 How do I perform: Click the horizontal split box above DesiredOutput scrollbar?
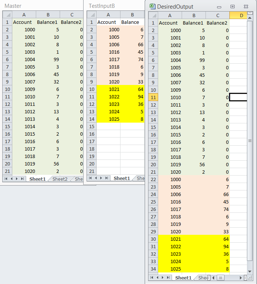pyautogui.click(x=250, y=13)
